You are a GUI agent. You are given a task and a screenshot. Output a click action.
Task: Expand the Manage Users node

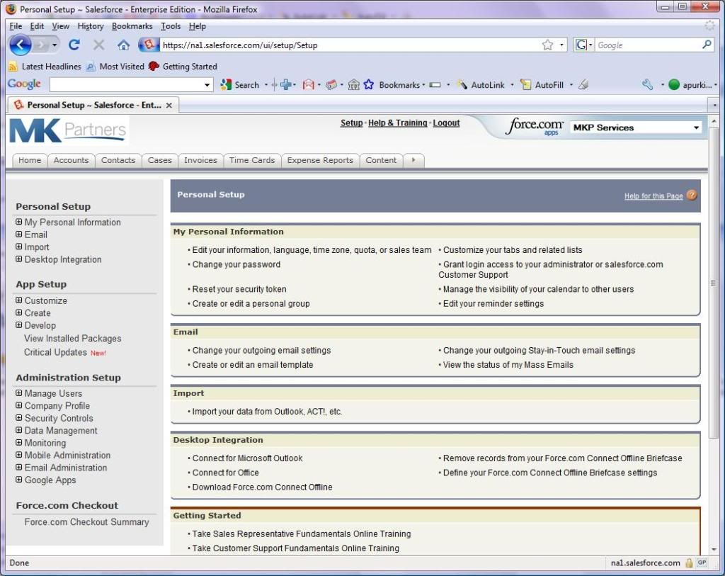coord(19,393)
